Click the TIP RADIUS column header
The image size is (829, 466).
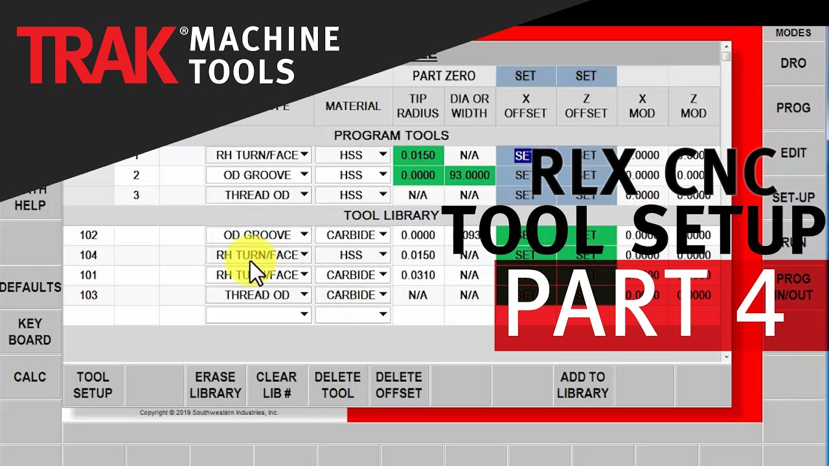point(418,105)
